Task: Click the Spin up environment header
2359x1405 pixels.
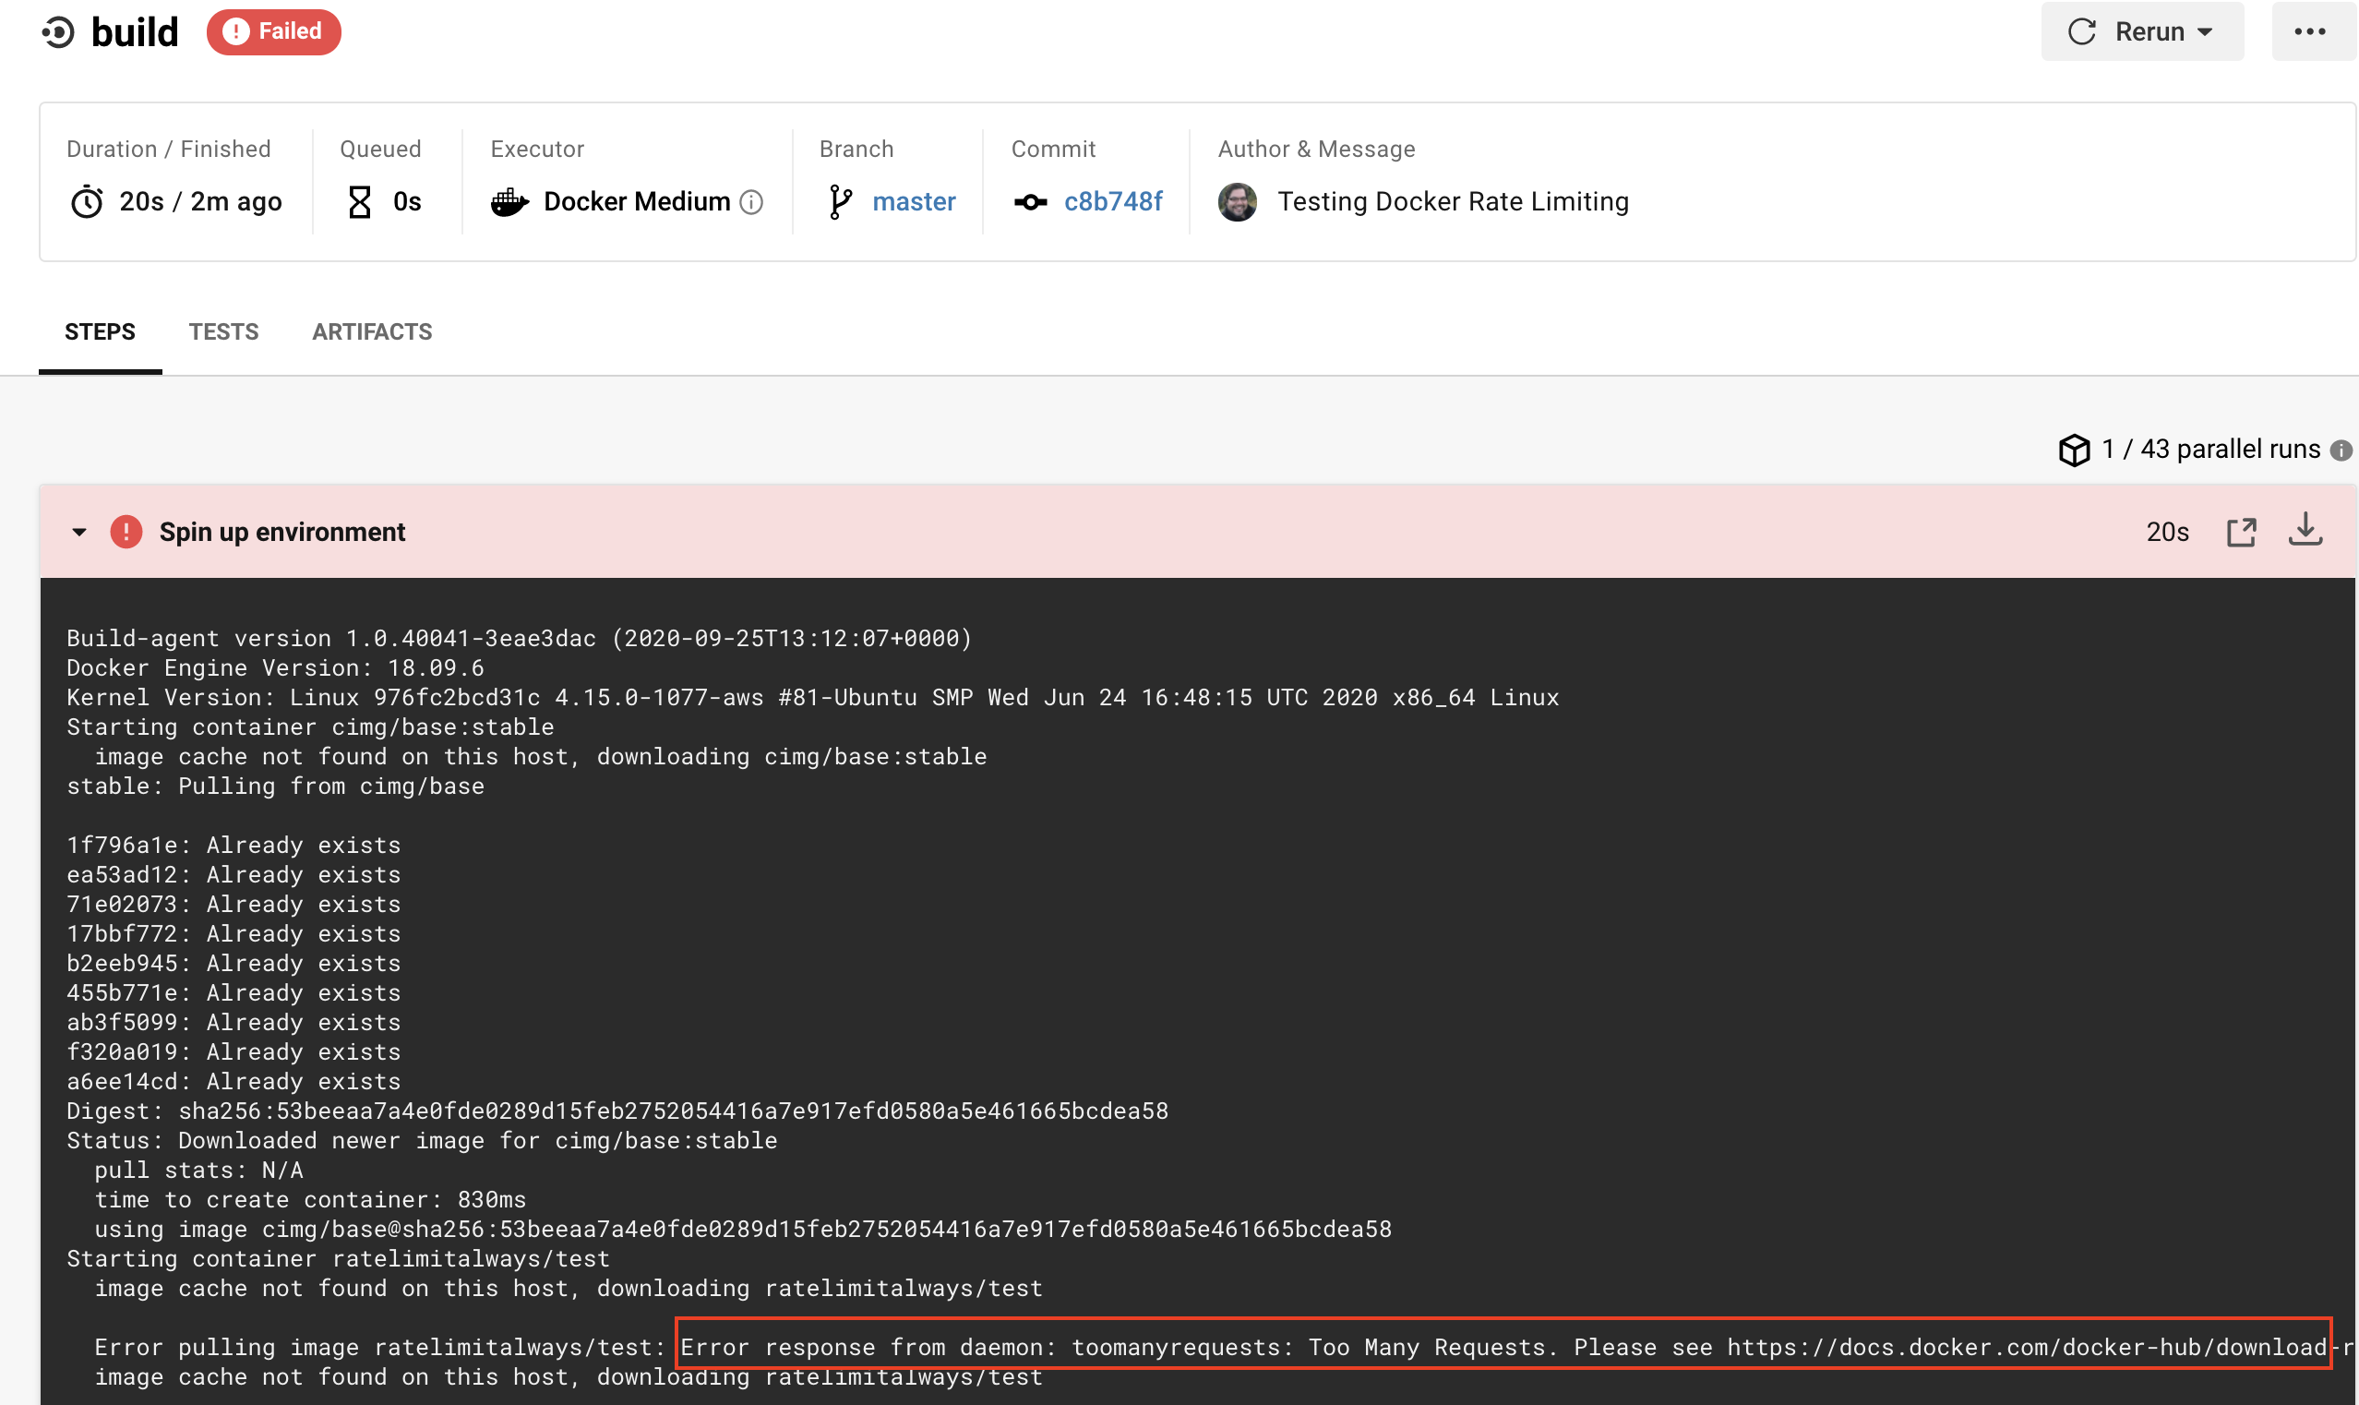Action: pyautogui.click(x=282, y=532)
